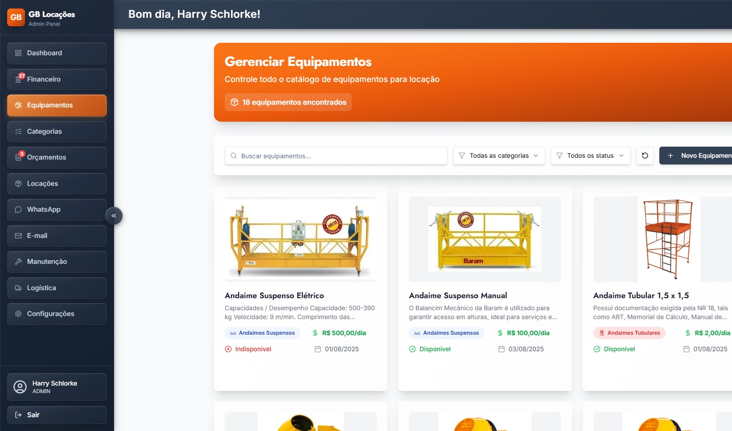Click Andaimes Suspensos tag on Elétrico card

coord(262,333)
